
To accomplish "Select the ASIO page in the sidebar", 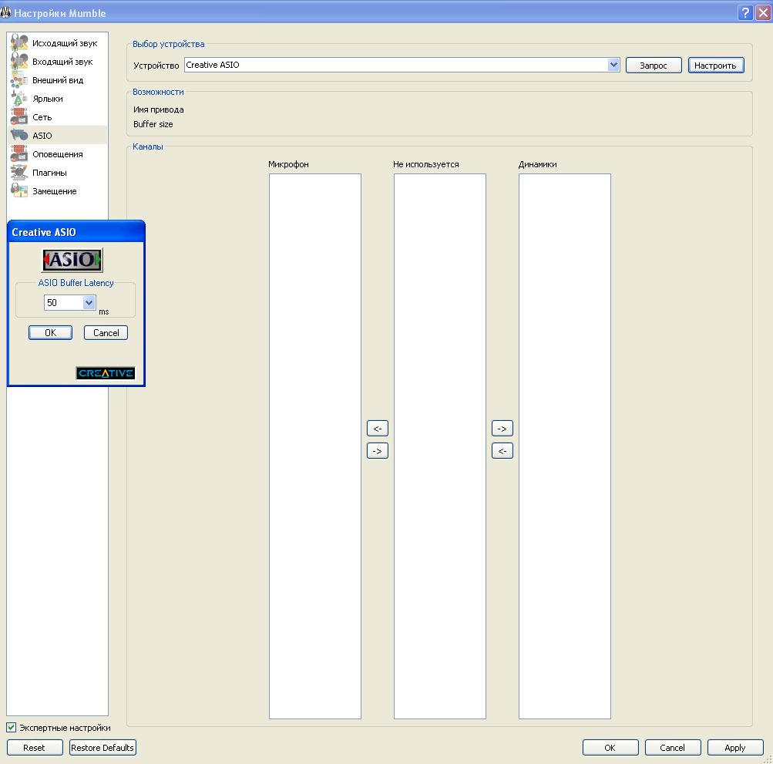I will coord(42,136).
